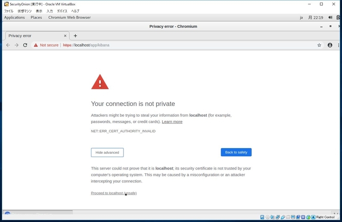Click the Privacy error - Chromium title bar
The height and width of the screenshot is (222, 342).
point(173,26)
